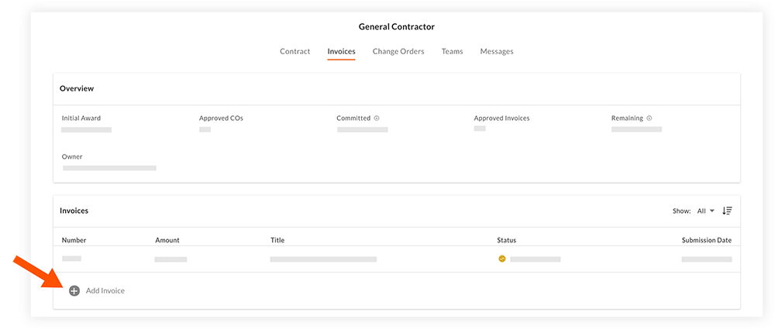Click the Invoices section heading
Screen dimensions: 775x329
click(74, 211)
